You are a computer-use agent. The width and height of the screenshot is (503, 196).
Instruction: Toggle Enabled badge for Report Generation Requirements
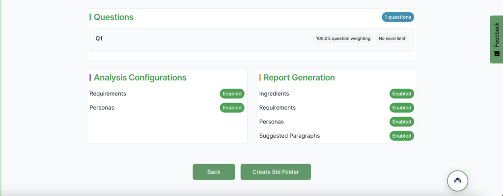click(401, 108)
